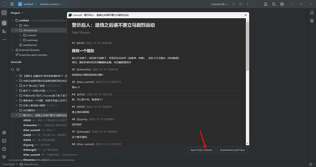The width and height of the screenshot is (316, 167).
Task: Collapse the .linuxdoexp folder
Action: 16,30
